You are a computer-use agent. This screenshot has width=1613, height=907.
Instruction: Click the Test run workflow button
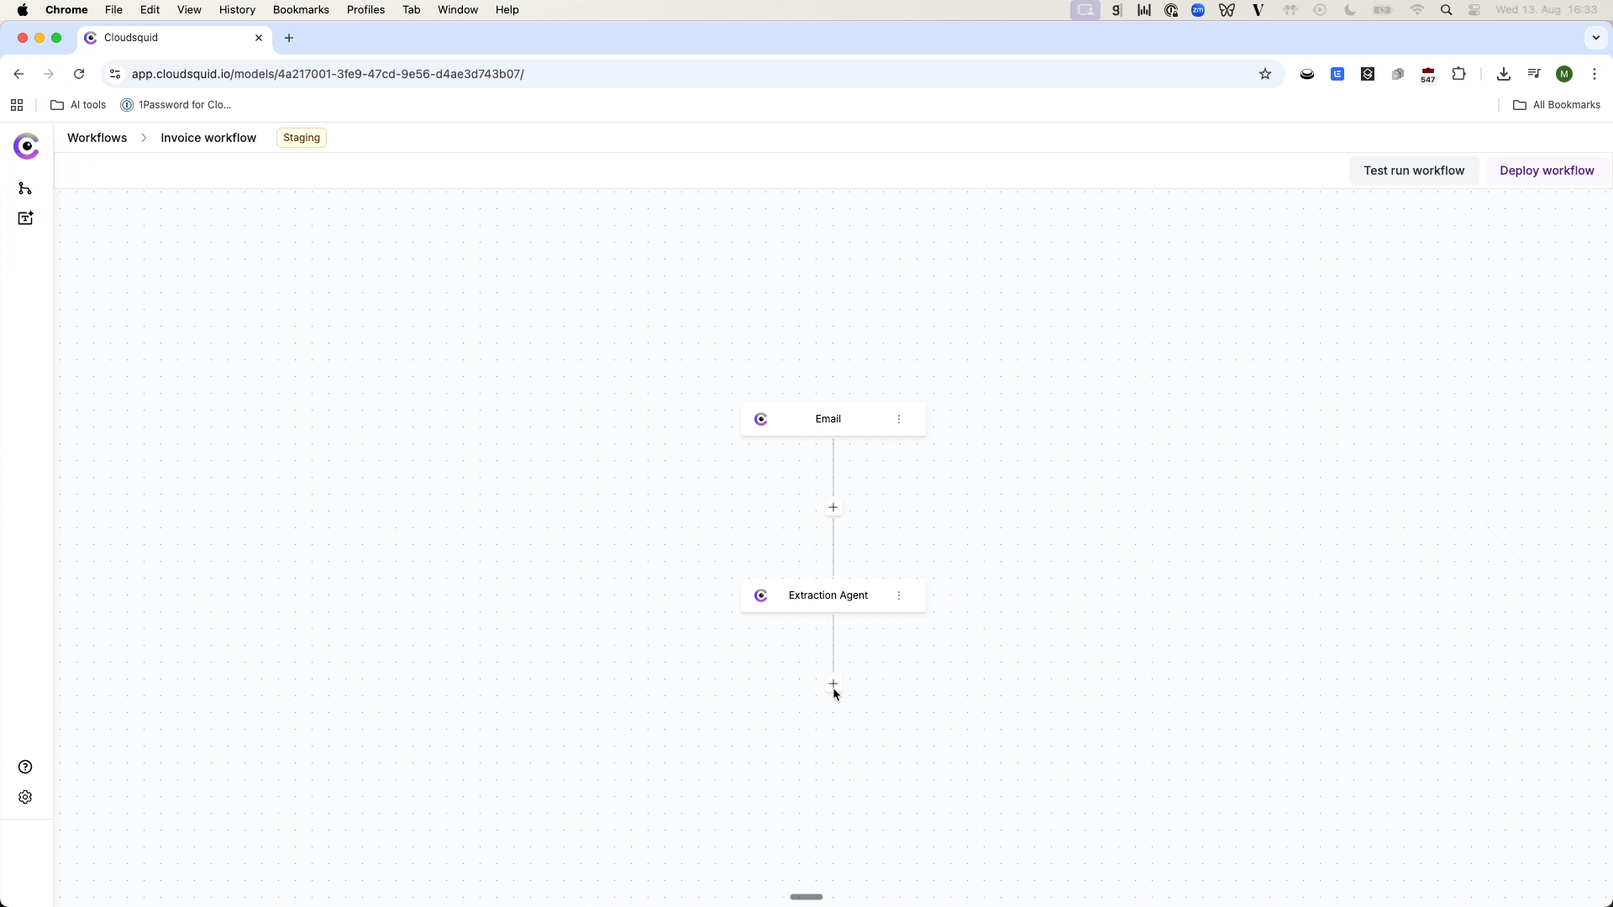click(x=1413, y=170)
